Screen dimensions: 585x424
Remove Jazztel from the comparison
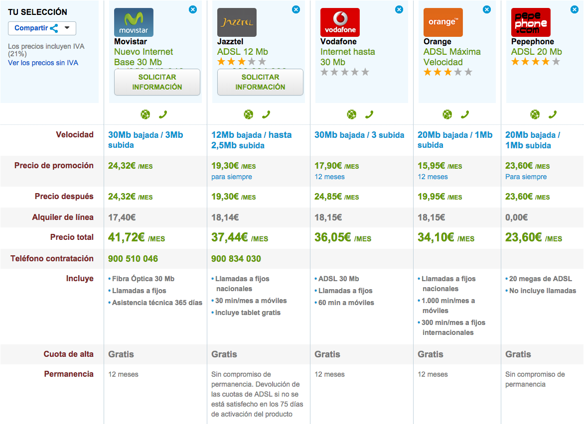296,9
